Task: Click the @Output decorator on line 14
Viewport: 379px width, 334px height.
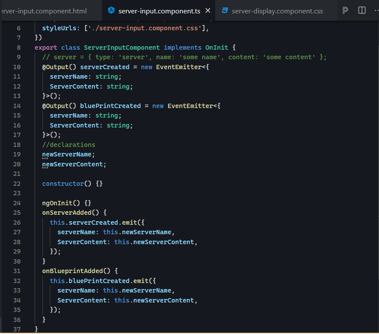Action: [56, 105]
